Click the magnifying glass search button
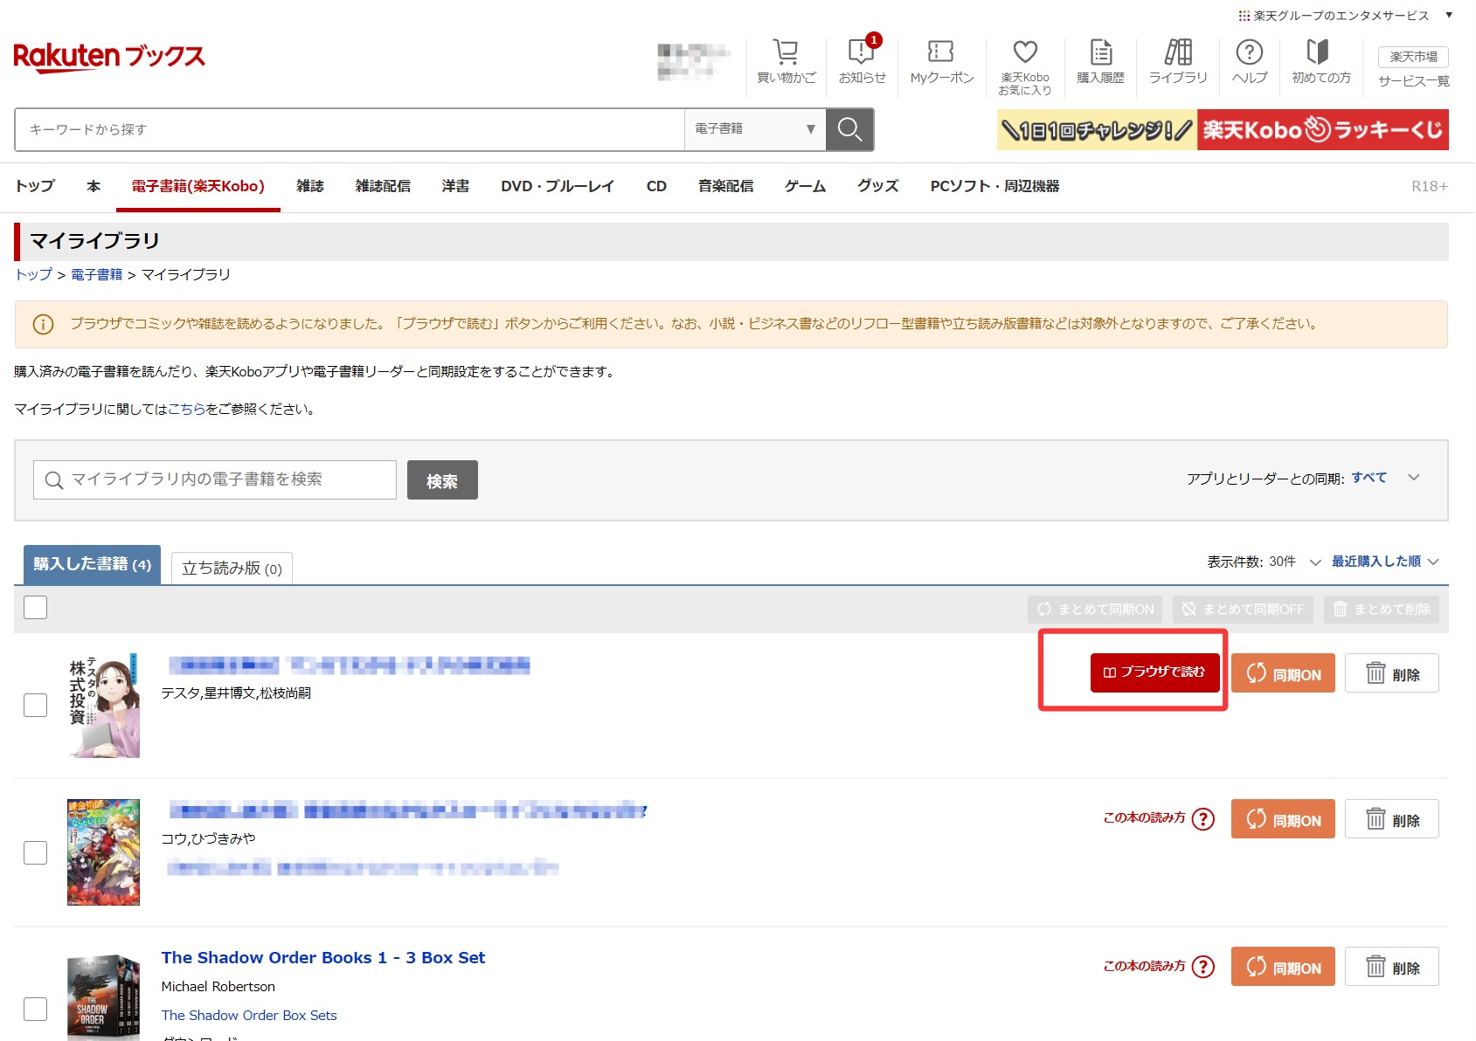The image size is (1476, 1041). [849, 130]
